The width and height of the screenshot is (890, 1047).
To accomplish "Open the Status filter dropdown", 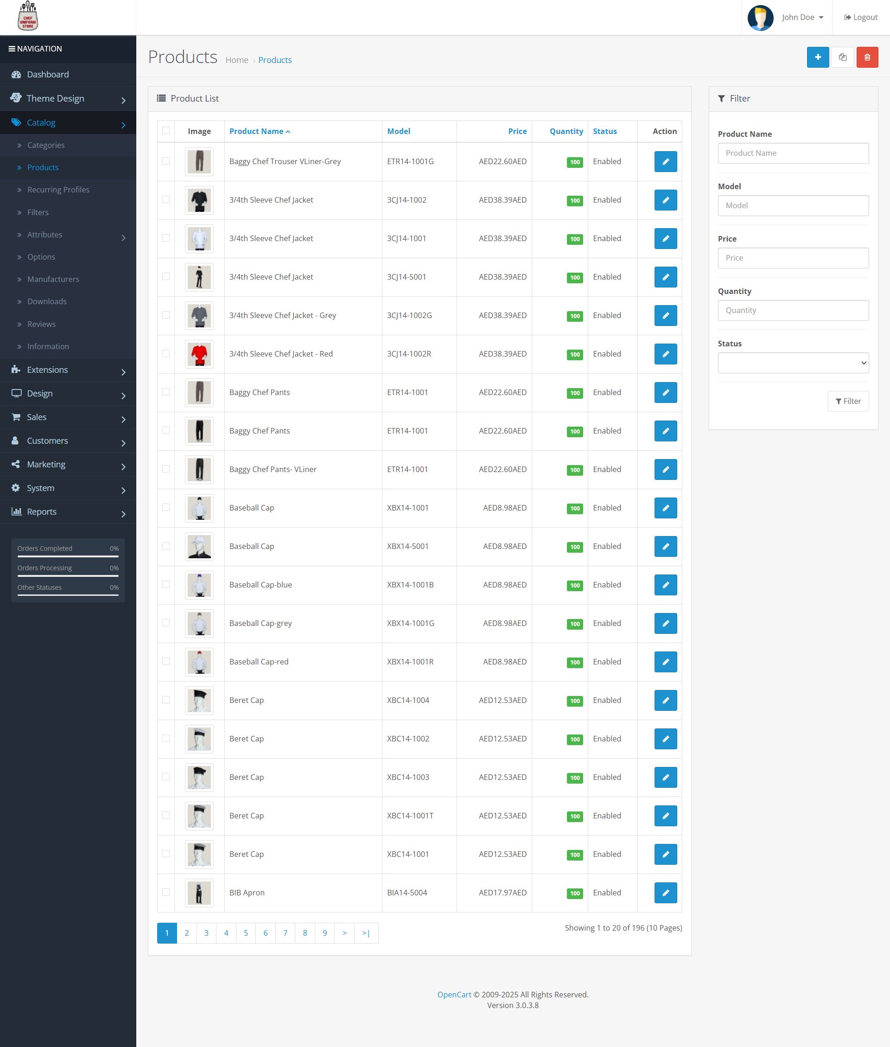I will pyautogui.click(x=793, y=363).
